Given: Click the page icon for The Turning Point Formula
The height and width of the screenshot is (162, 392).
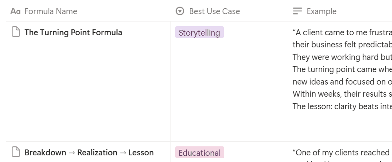Looking at the screenshot, I should coord(16,32).
